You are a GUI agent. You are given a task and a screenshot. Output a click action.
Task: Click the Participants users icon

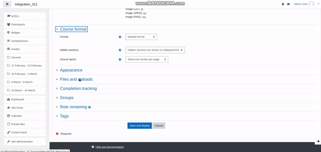8,24
